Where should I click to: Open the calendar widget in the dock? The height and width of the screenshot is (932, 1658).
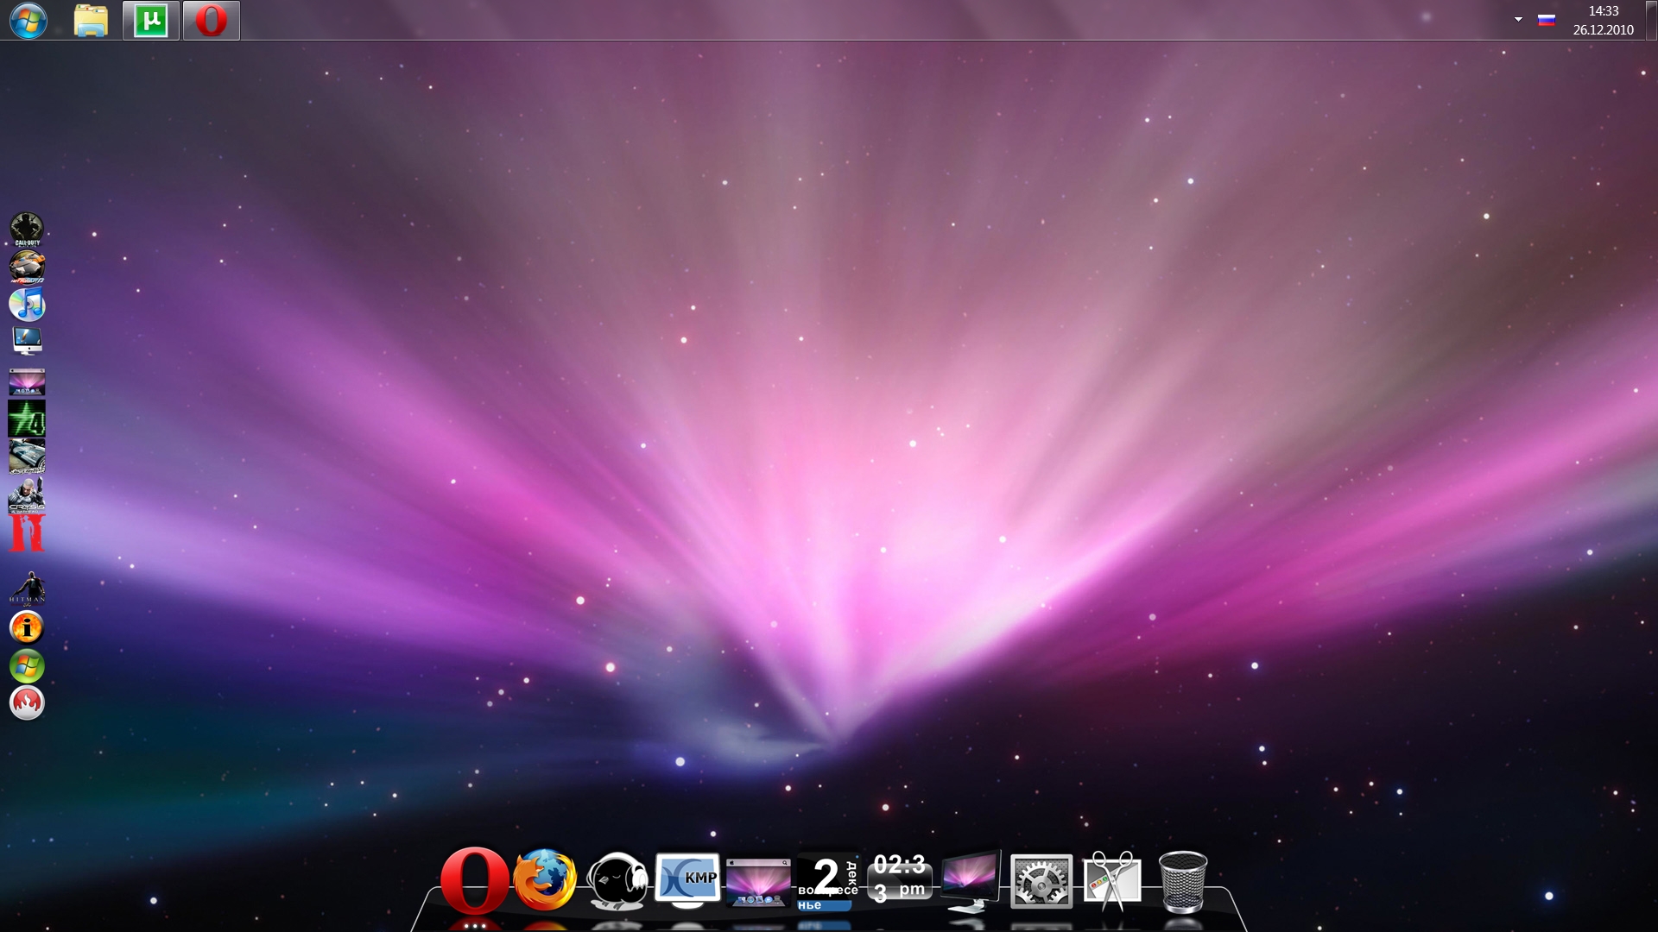(827, 881)
